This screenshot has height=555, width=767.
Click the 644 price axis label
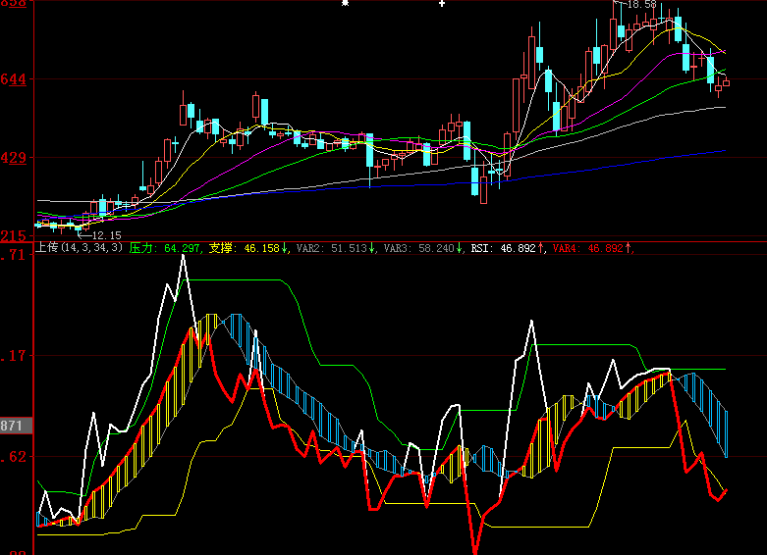point(13,79)
